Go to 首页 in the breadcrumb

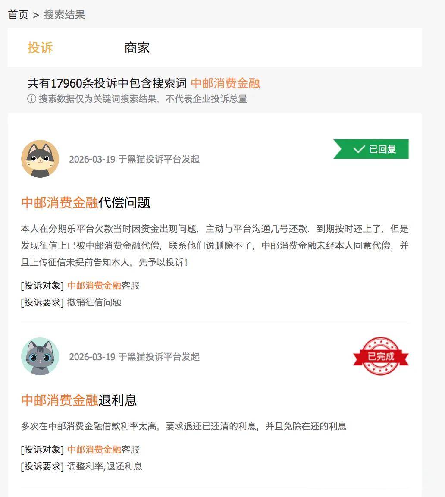[18, 15]
